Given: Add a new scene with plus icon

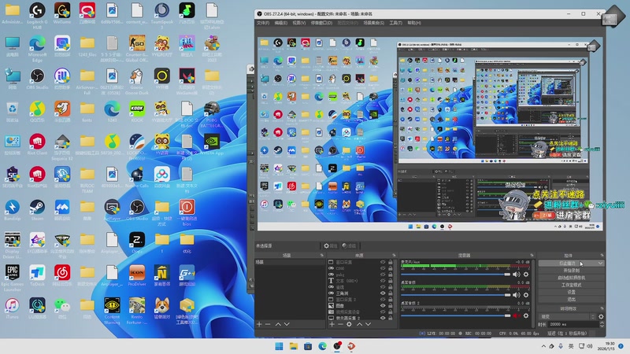Looking at the screenshot, I should click(259, 324).
